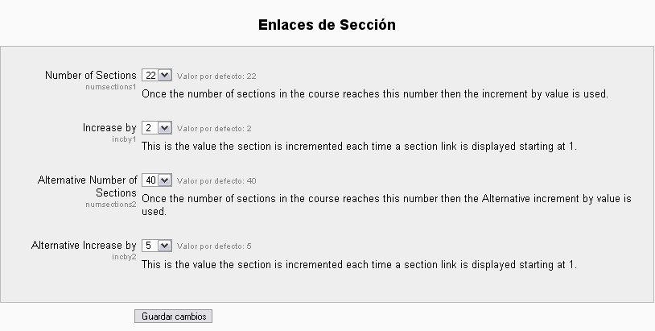Click the description under Number of Sections

[374, 93]
